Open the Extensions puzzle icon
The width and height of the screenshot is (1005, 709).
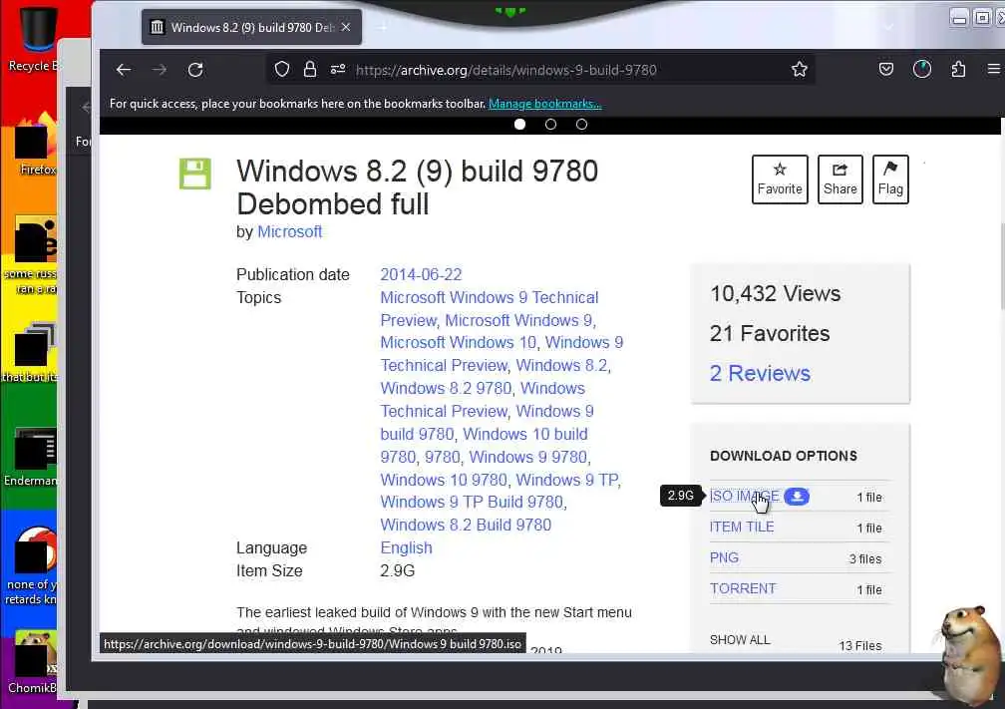click(x=959, y=69)
